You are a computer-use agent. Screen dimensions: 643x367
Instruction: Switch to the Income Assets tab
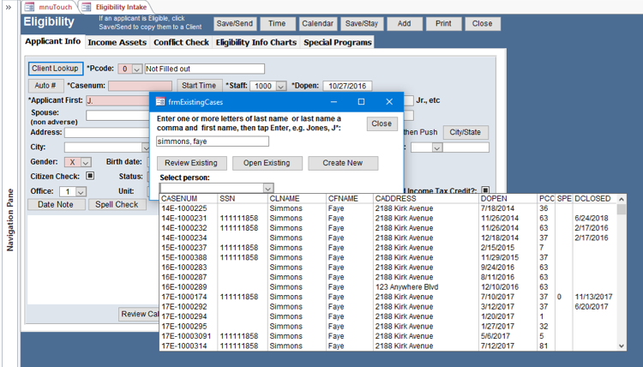(117, 42)
